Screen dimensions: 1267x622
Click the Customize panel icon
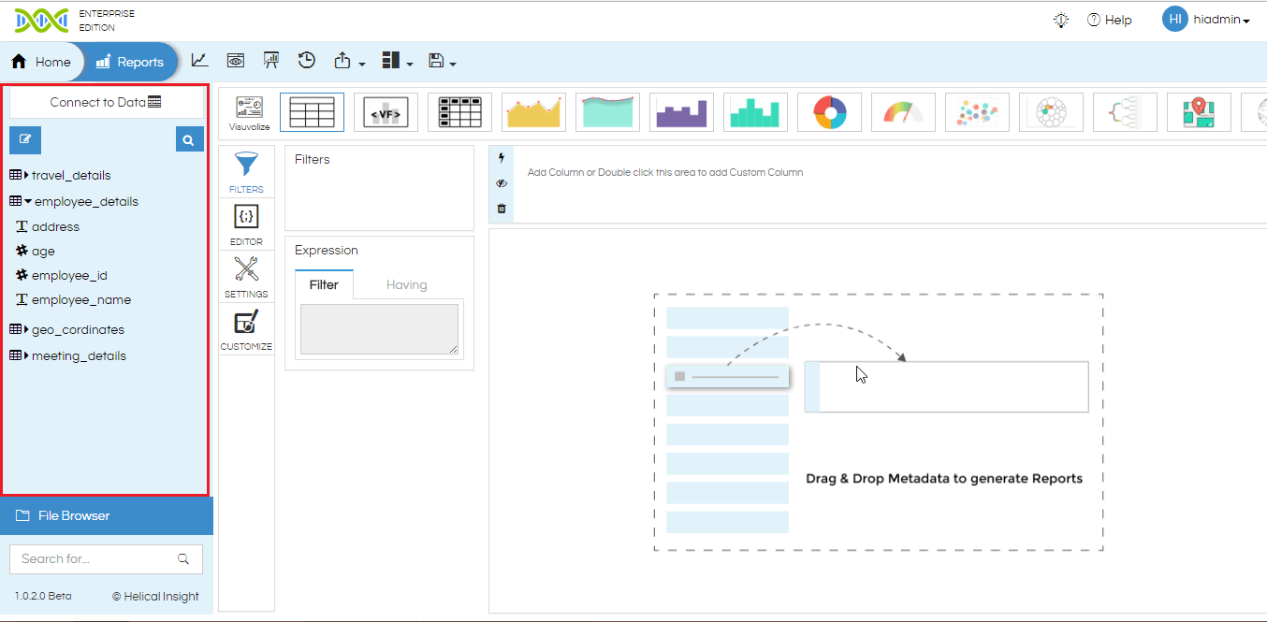point(246,329)
